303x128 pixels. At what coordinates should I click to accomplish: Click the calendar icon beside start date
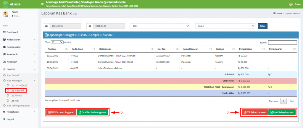point(46,26)
